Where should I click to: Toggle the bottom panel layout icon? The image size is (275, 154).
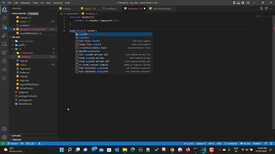[x=238, y=3]
